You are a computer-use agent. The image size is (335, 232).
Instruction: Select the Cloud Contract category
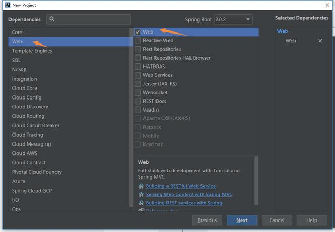click(x=70, y=163)
